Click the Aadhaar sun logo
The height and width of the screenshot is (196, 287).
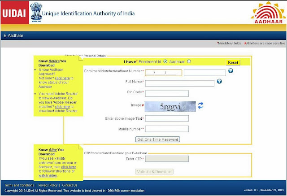(268, 13)
